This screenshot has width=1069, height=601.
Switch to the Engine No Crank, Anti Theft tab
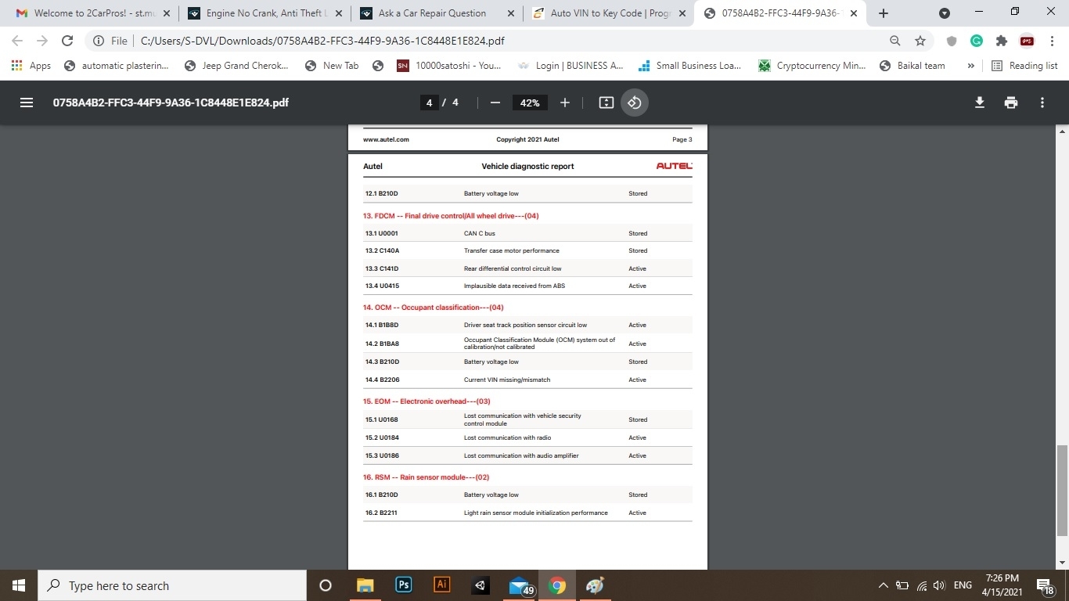click(x=265, y=13)
